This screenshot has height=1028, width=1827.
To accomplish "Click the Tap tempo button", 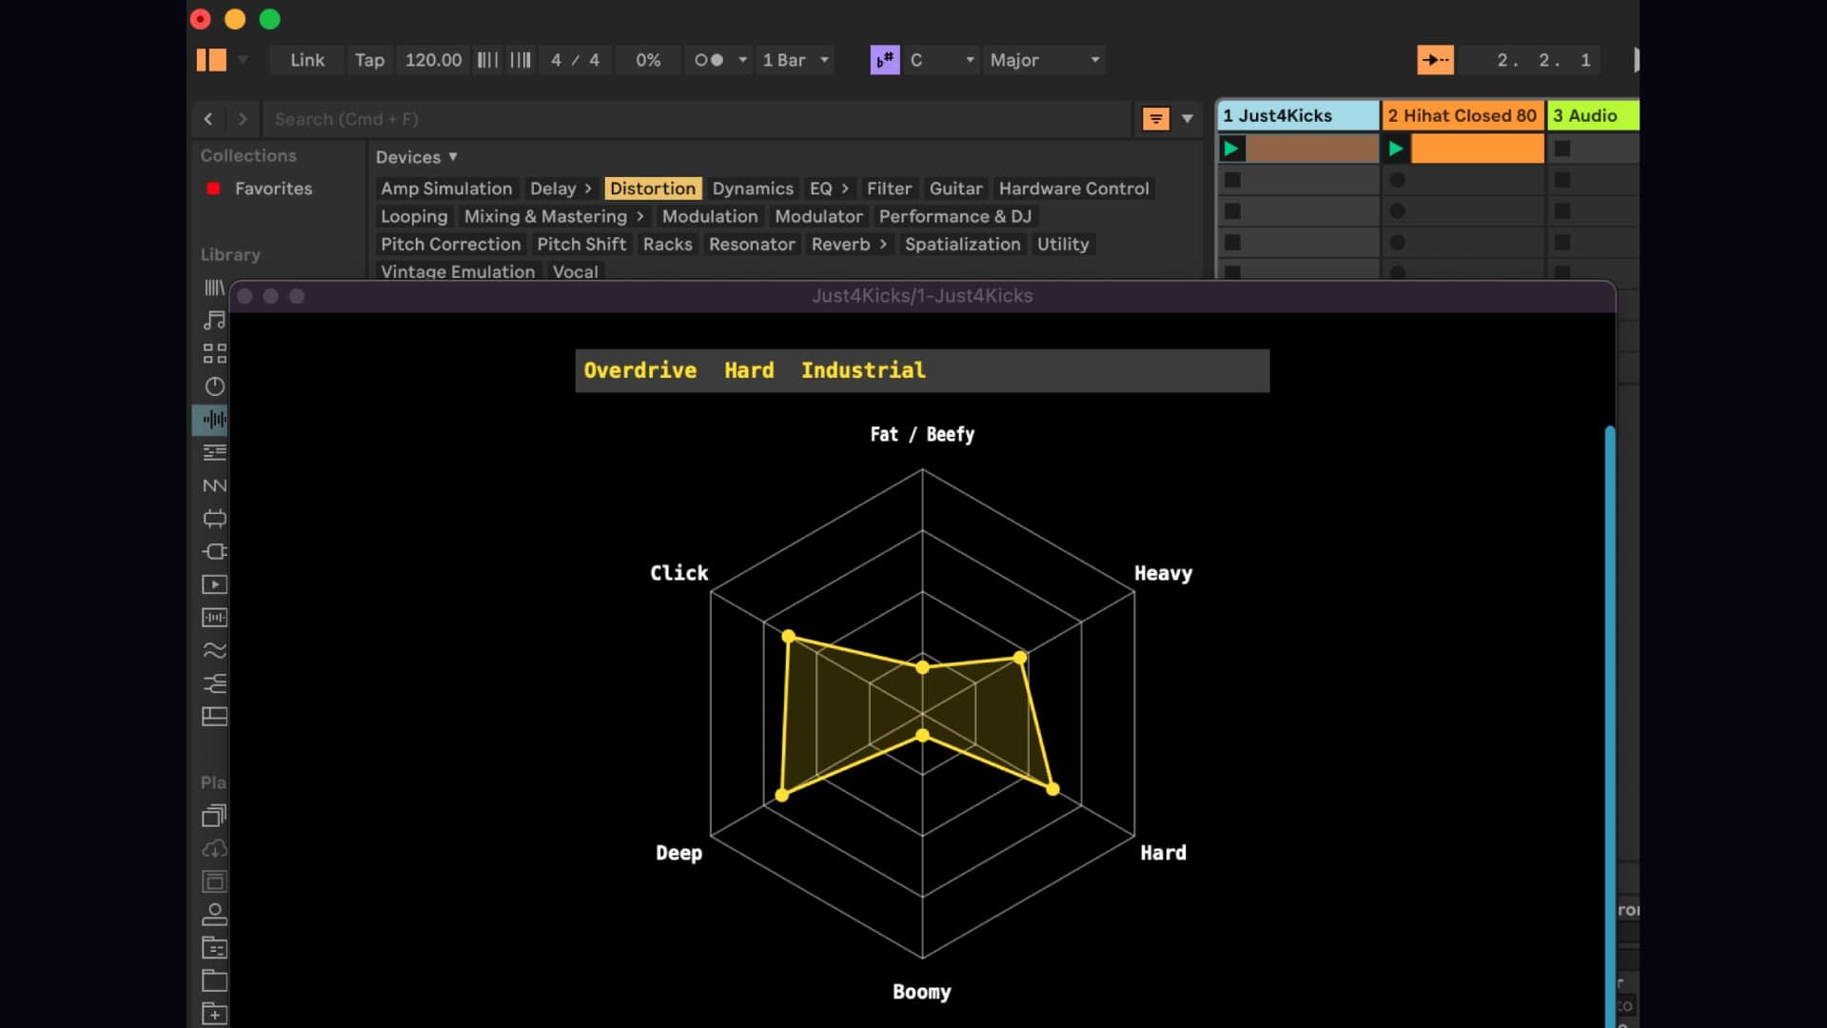I will [x=369, y=59].
